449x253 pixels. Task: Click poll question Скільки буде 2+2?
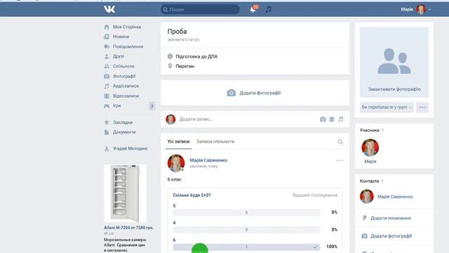pos(192,195)
